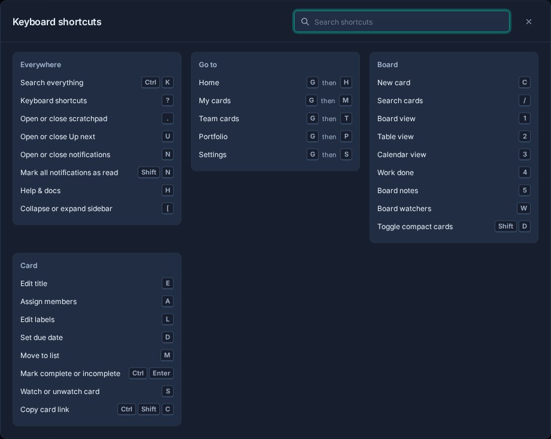Screen dimensions: 551x439
Task: Click the 'Table view' row label
Action: 395,137
